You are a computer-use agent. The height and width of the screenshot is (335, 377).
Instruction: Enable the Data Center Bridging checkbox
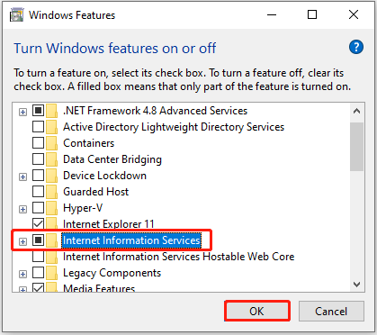(x=38, y=159)
